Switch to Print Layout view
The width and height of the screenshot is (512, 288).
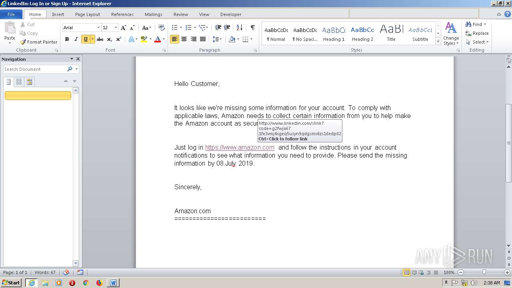(406, 272)
